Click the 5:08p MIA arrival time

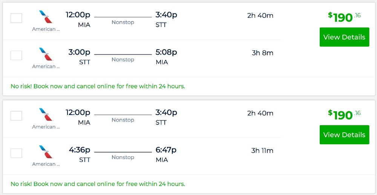[166, 52]
